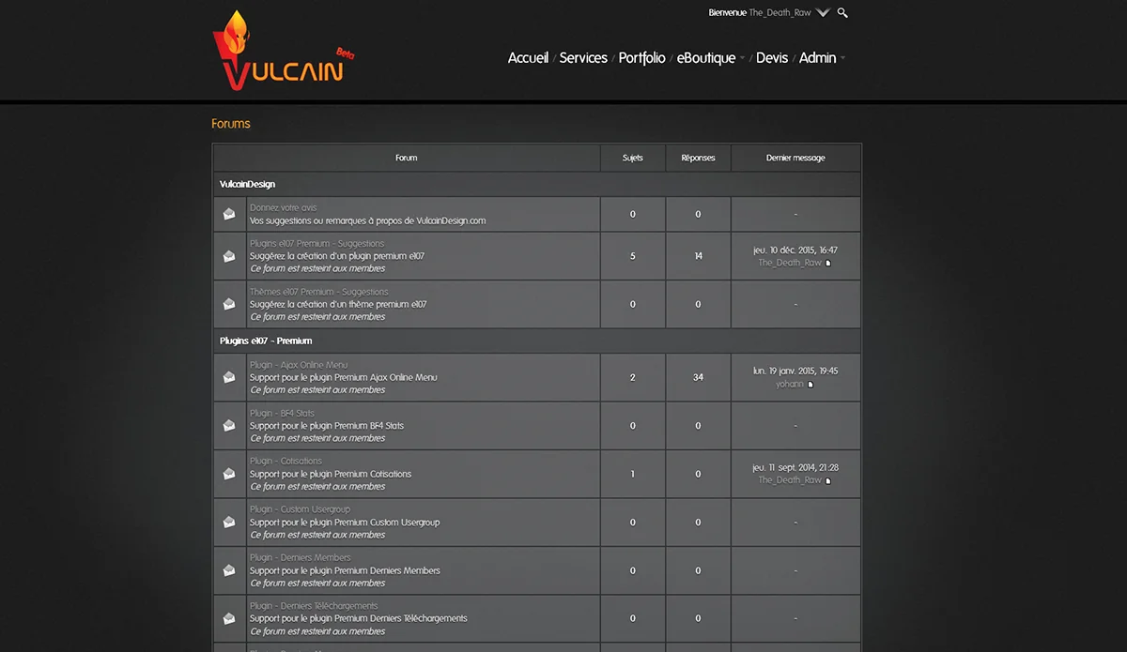
Task: Open the Donnez votre avis forum
Action: click(284, 207)
